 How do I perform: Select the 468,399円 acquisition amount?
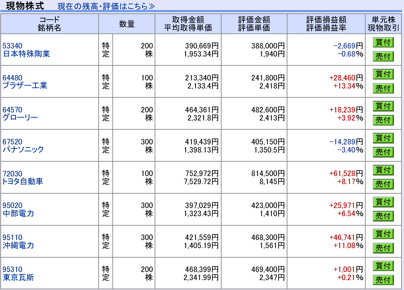coord(202,269)
